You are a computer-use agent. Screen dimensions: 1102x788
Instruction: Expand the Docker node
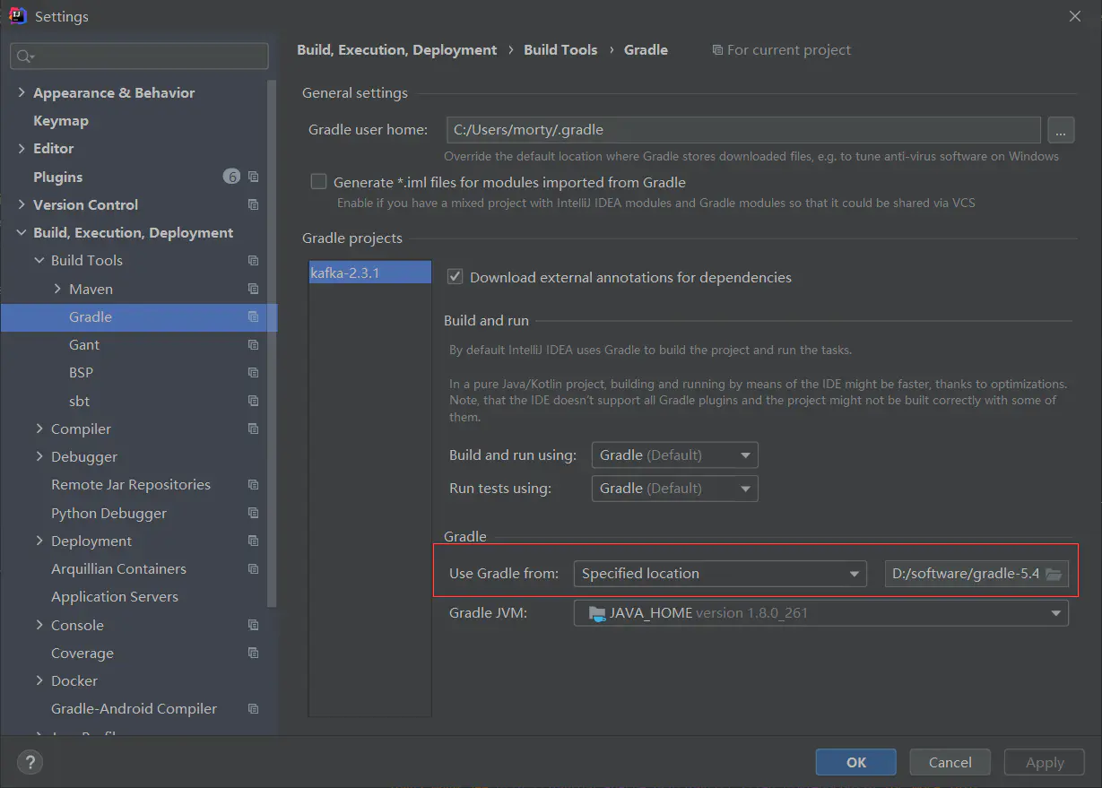pos(39,680)
